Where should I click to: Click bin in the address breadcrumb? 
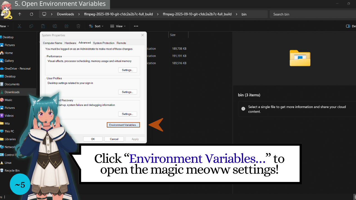244,14
